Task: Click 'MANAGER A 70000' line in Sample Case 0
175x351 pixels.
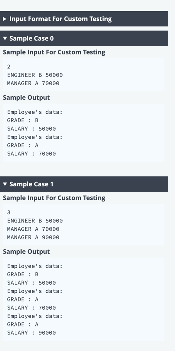Action: 33,83
